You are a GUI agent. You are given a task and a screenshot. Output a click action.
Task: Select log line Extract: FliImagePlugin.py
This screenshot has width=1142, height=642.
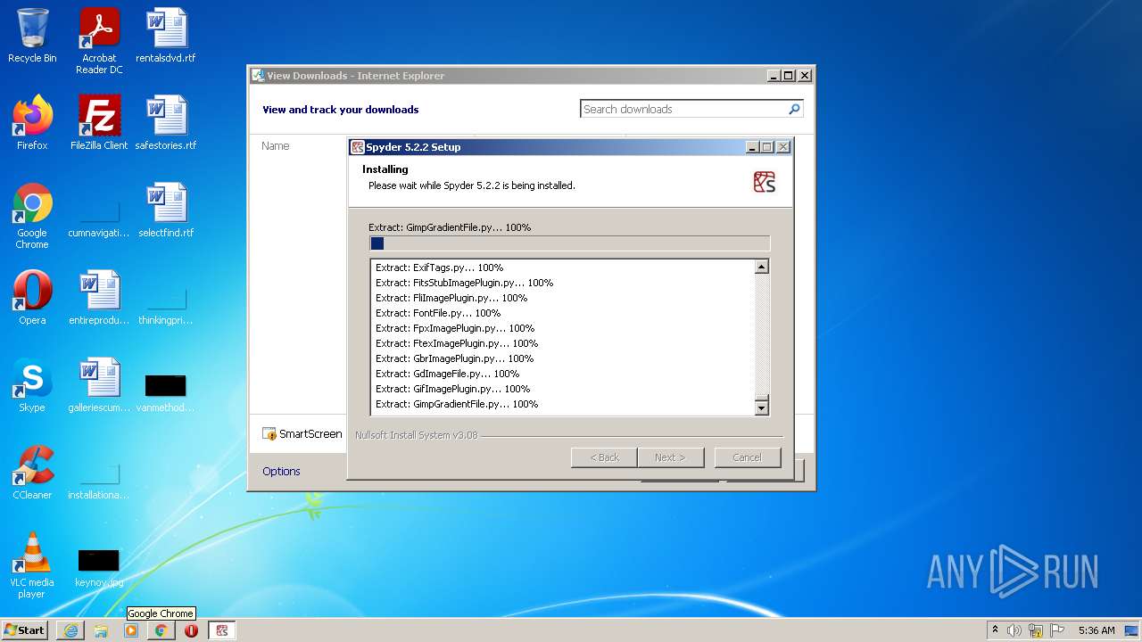451,298
